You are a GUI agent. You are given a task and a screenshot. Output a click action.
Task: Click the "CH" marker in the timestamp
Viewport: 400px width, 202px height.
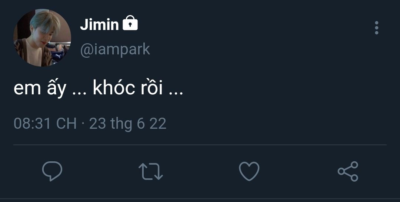tap(66, 124)
